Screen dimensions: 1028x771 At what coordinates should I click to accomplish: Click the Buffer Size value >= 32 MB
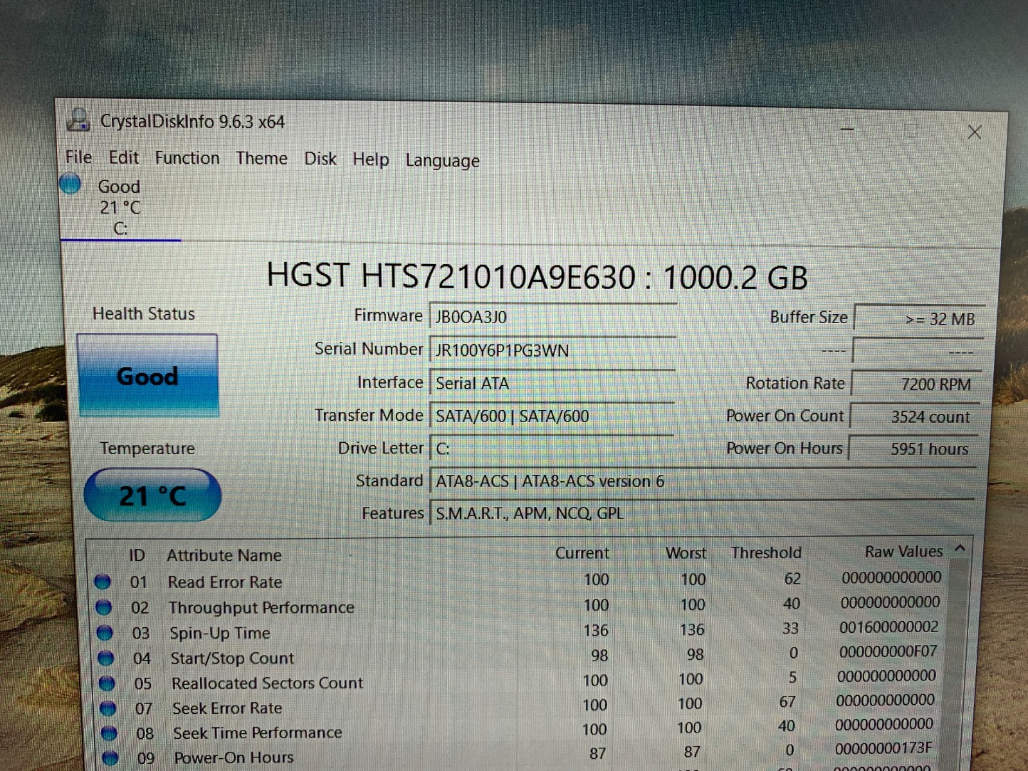click(919, 319)
